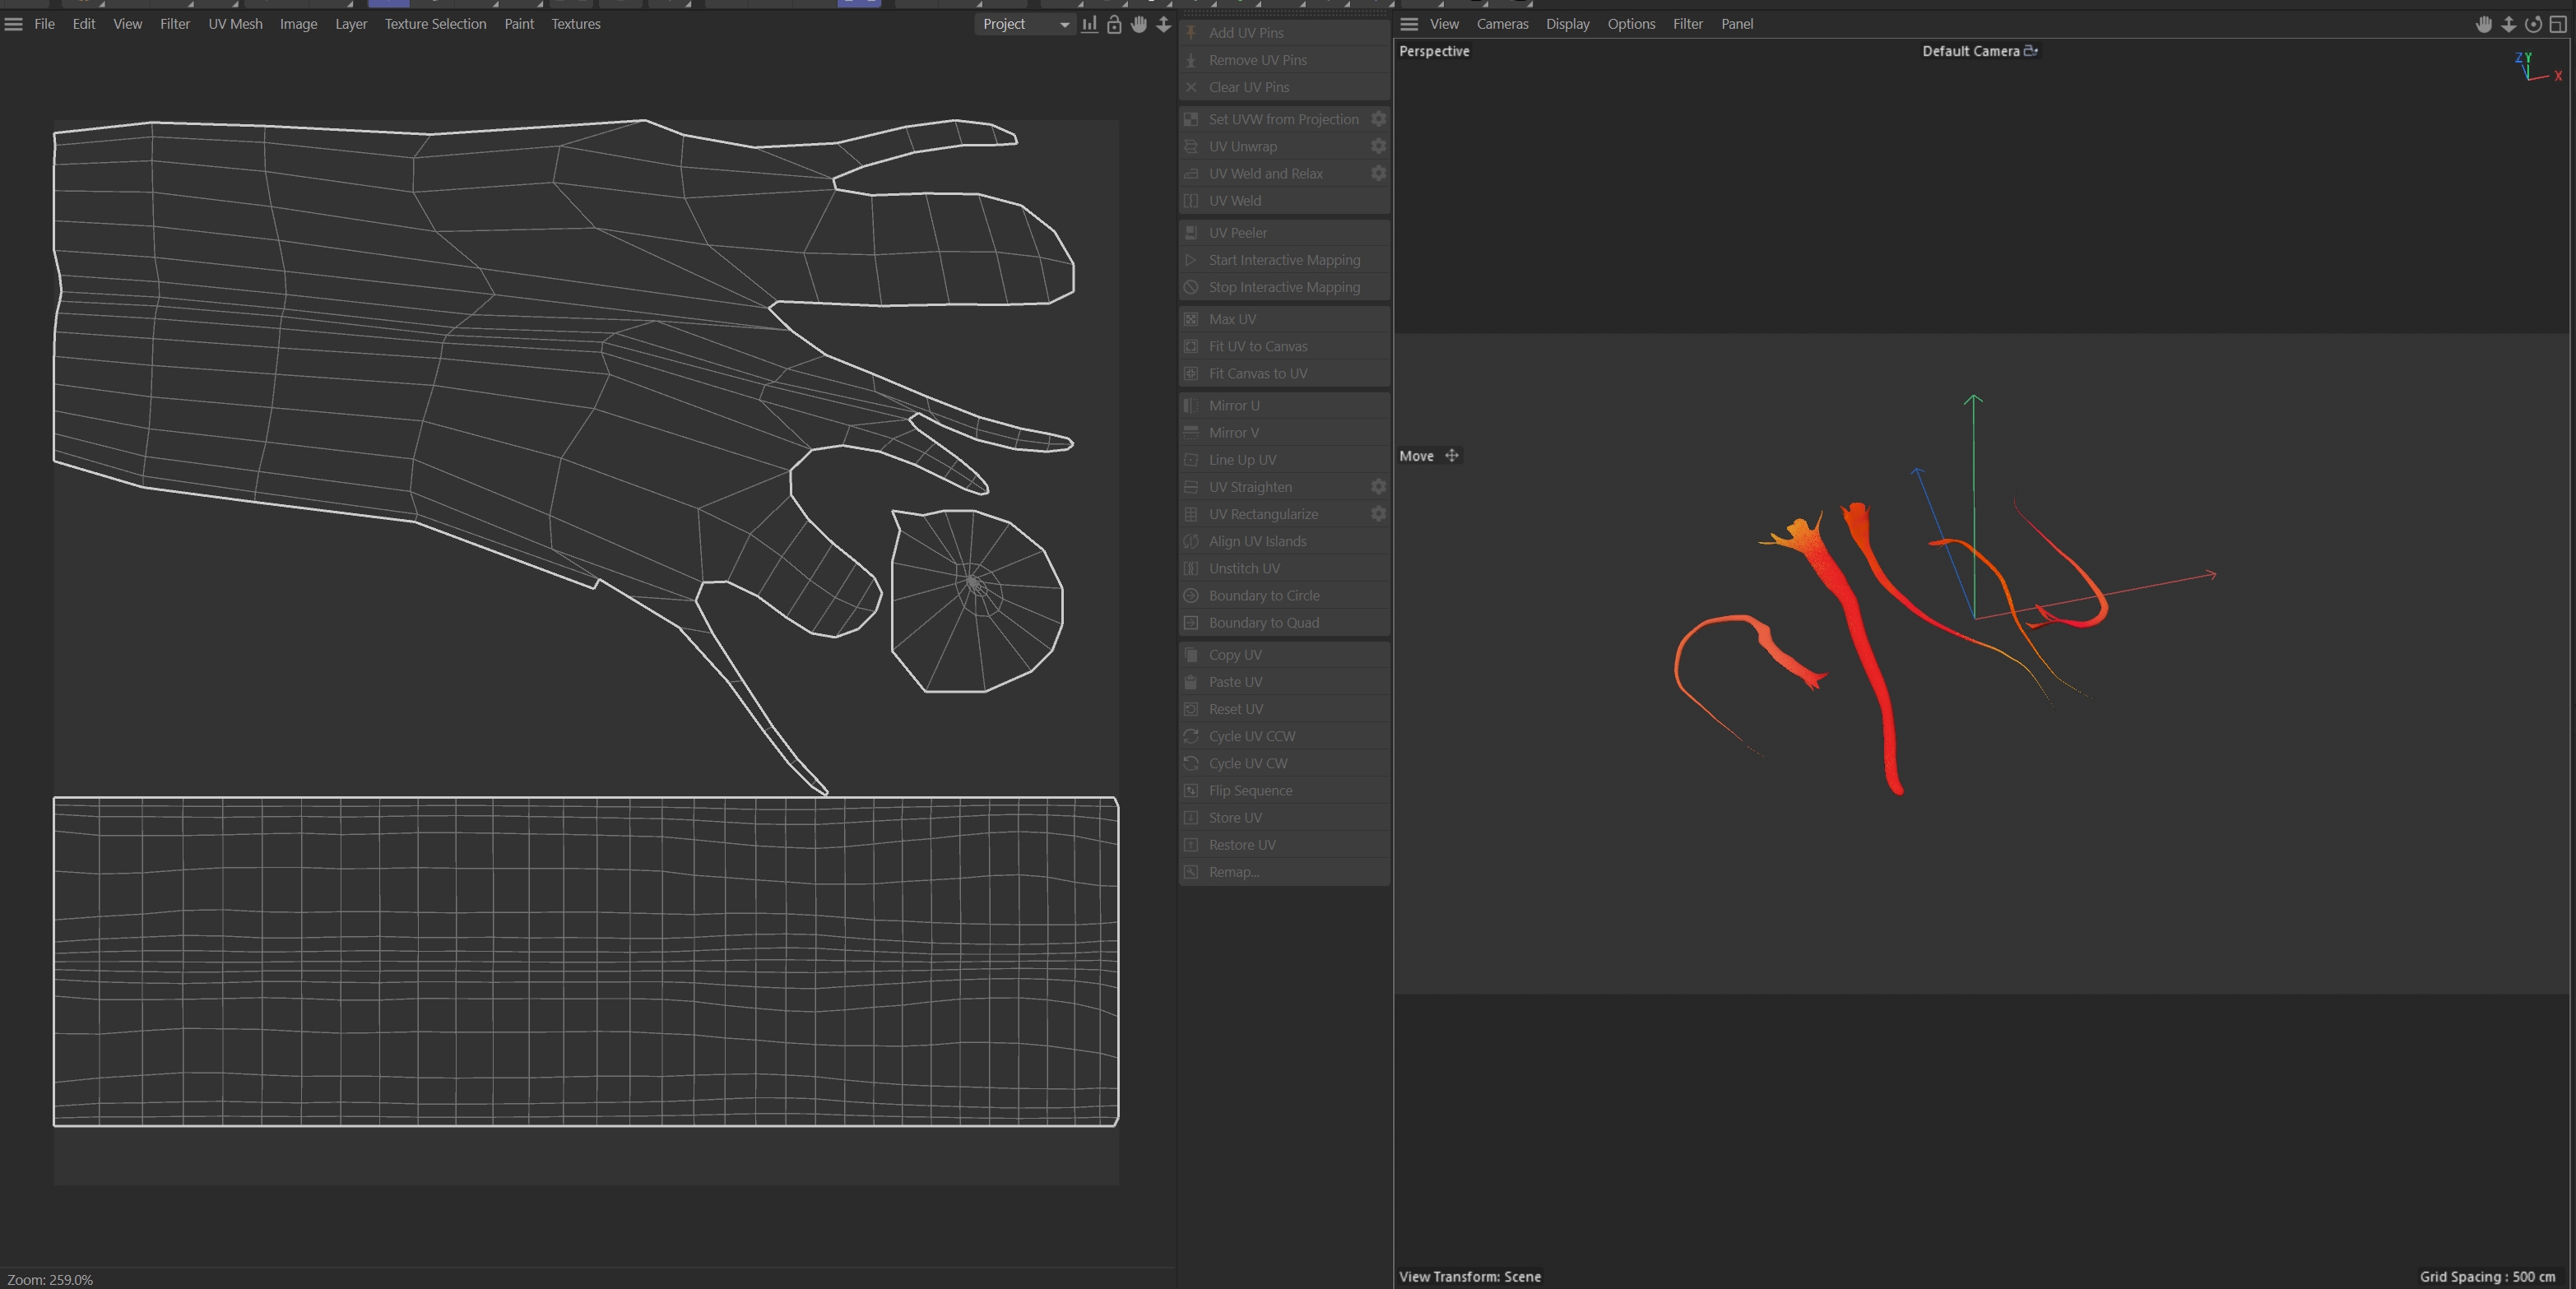Toggle the viewport layout maximize icon
Screen dimensions: 2576x1289
[x=2557, y=24]
